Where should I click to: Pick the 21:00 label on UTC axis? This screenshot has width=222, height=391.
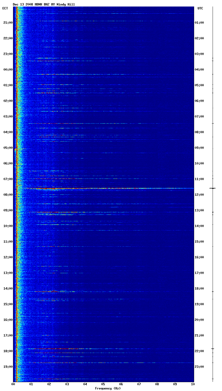point(199,335)
